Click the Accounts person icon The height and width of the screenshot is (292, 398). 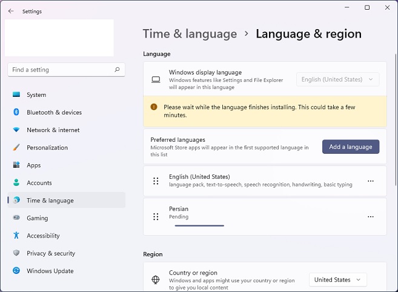tap(16, 182)
